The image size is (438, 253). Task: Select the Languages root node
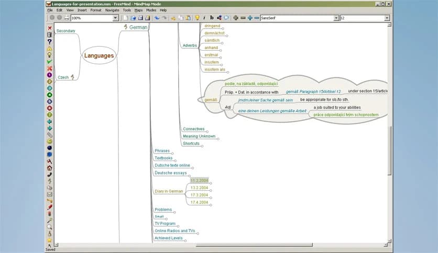tap(99, 55)
